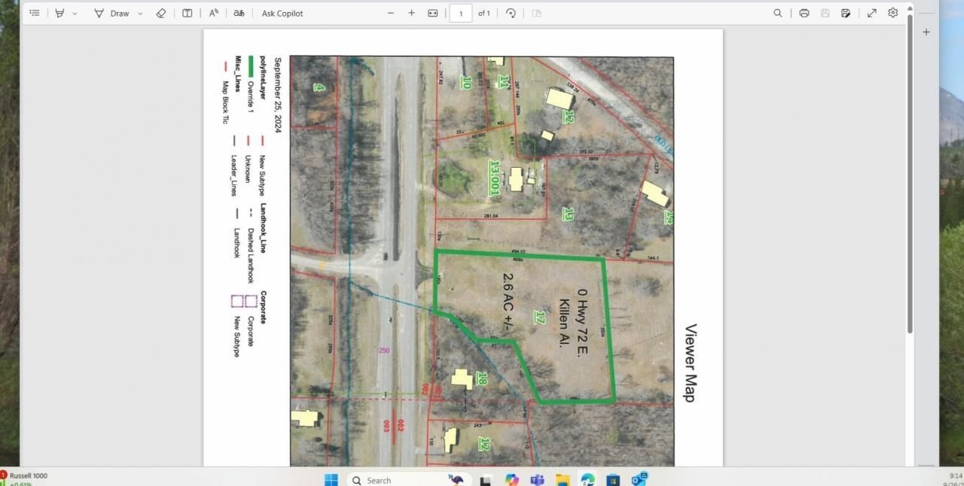Open the table of contents panel

[35, 13]
